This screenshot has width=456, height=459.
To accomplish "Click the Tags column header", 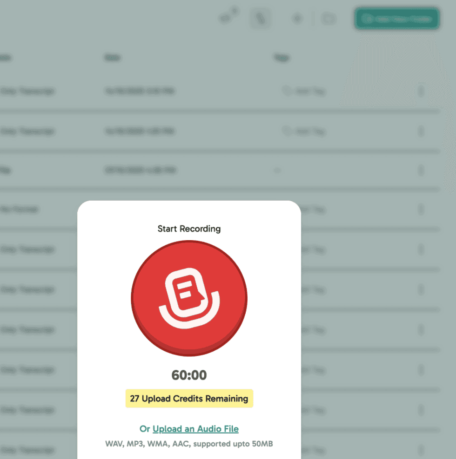I will coord(282,58).
